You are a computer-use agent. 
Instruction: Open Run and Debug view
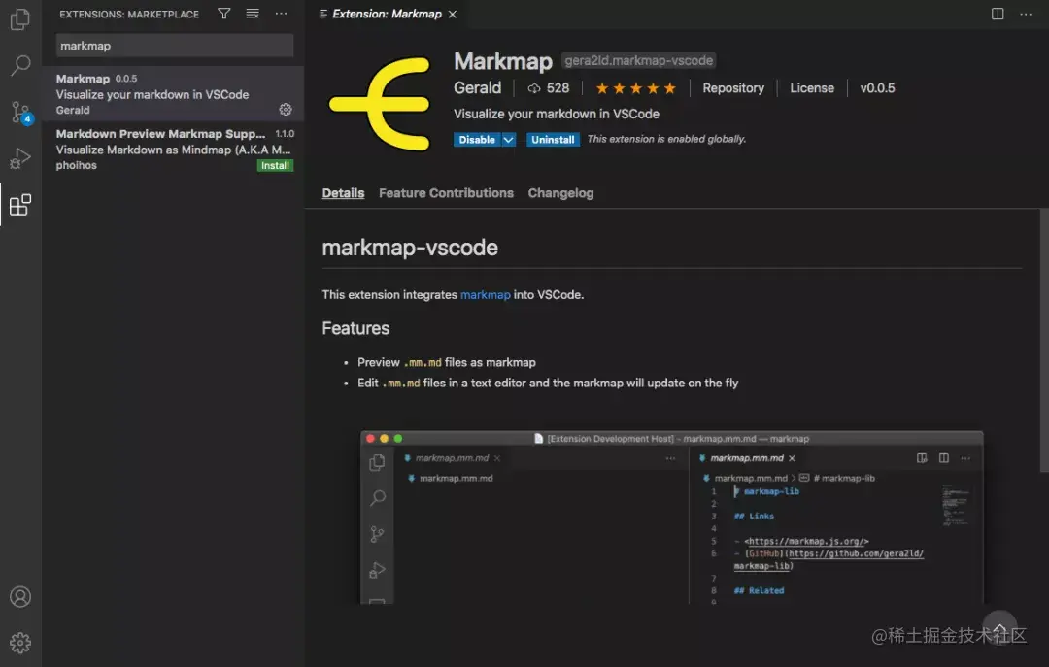pyautogui.click(x=20, y=158)
